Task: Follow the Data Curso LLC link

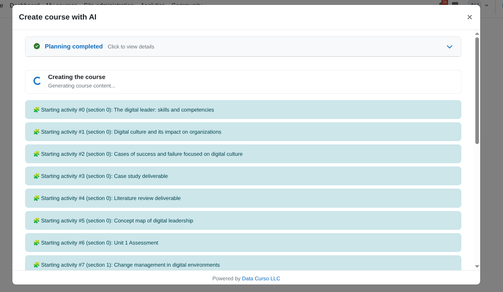Action: click(x=261, y=278)
